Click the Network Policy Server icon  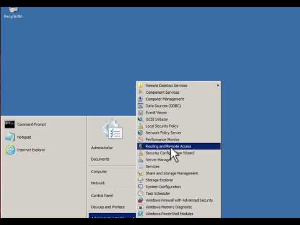click(141, 132)
